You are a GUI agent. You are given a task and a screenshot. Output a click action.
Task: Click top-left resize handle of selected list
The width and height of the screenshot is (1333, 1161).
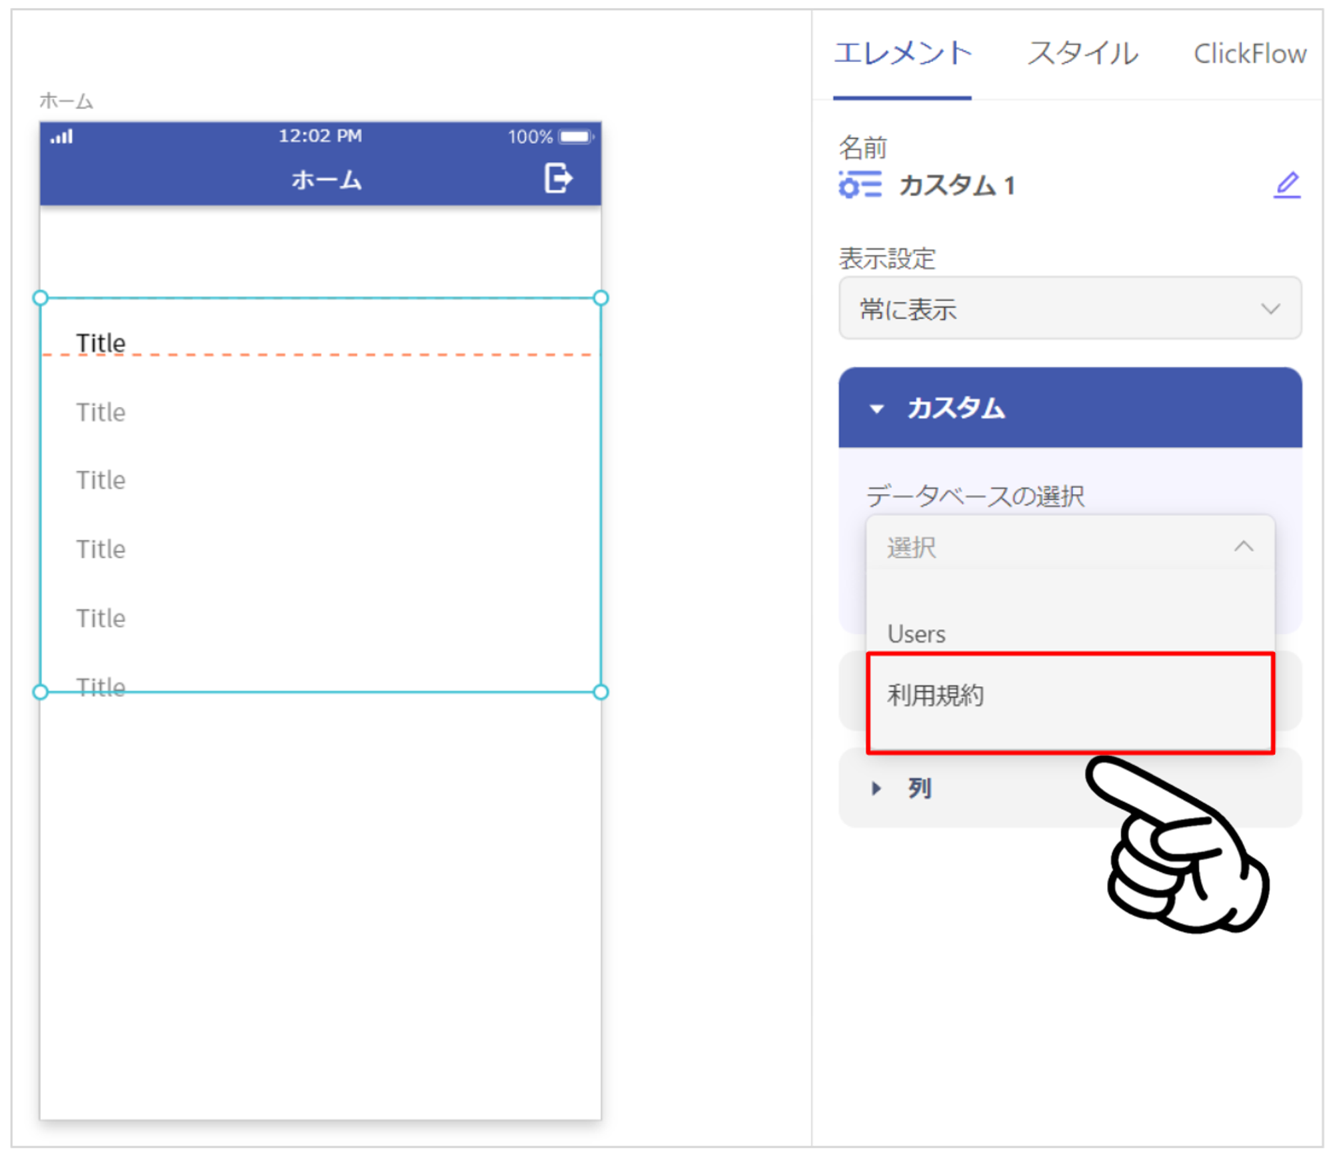[x=41, y=298]
